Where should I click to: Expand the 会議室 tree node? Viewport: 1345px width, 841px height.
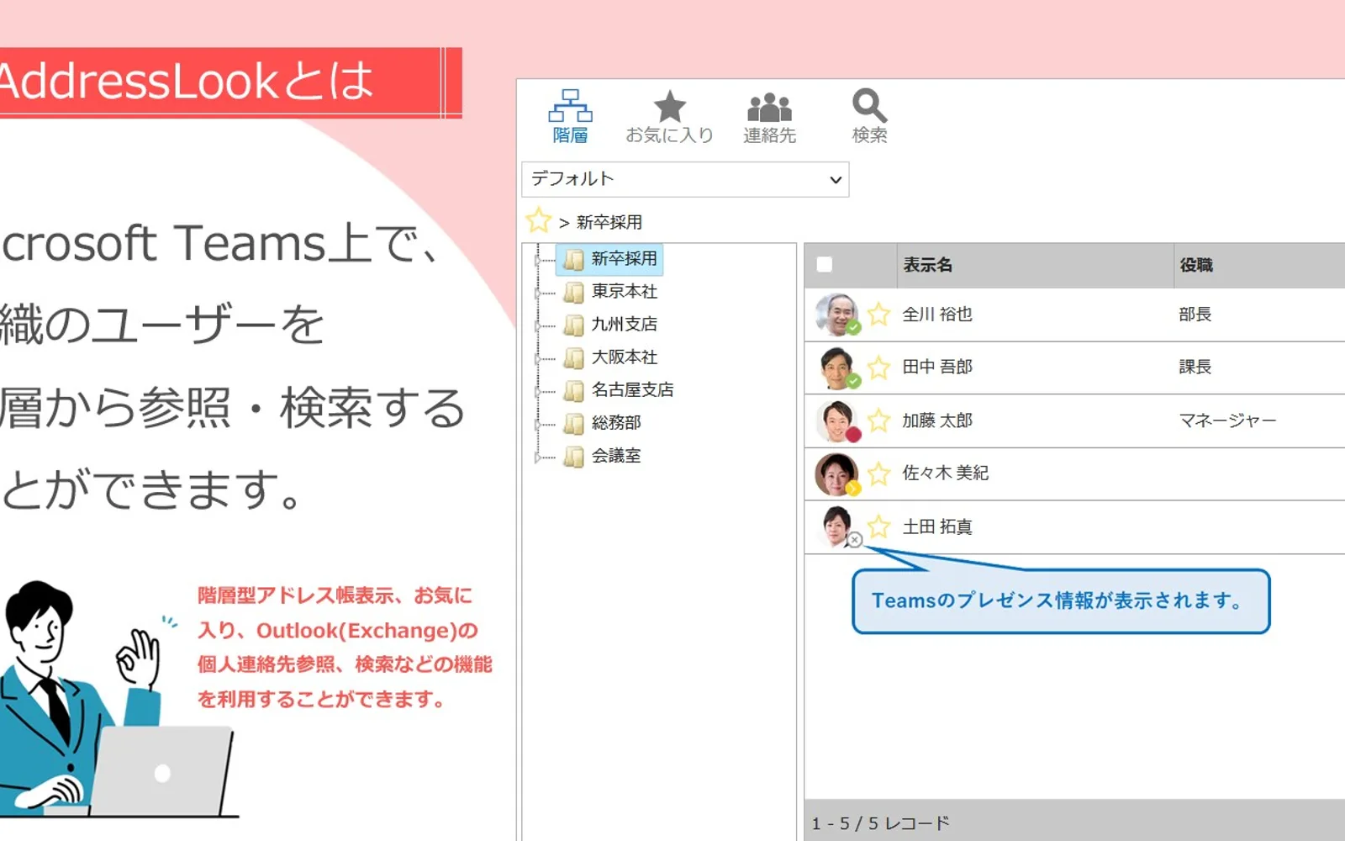click(x=538, y=458)
